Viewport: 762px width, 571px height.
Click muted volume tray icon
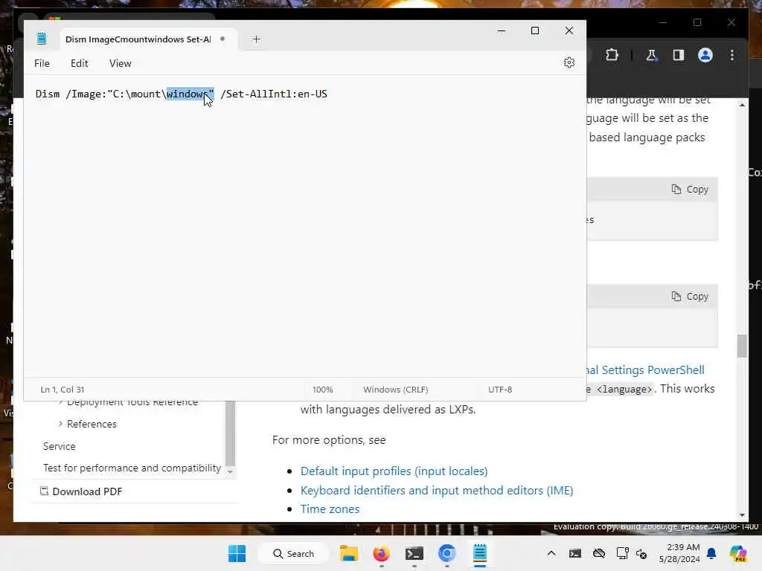641,554
